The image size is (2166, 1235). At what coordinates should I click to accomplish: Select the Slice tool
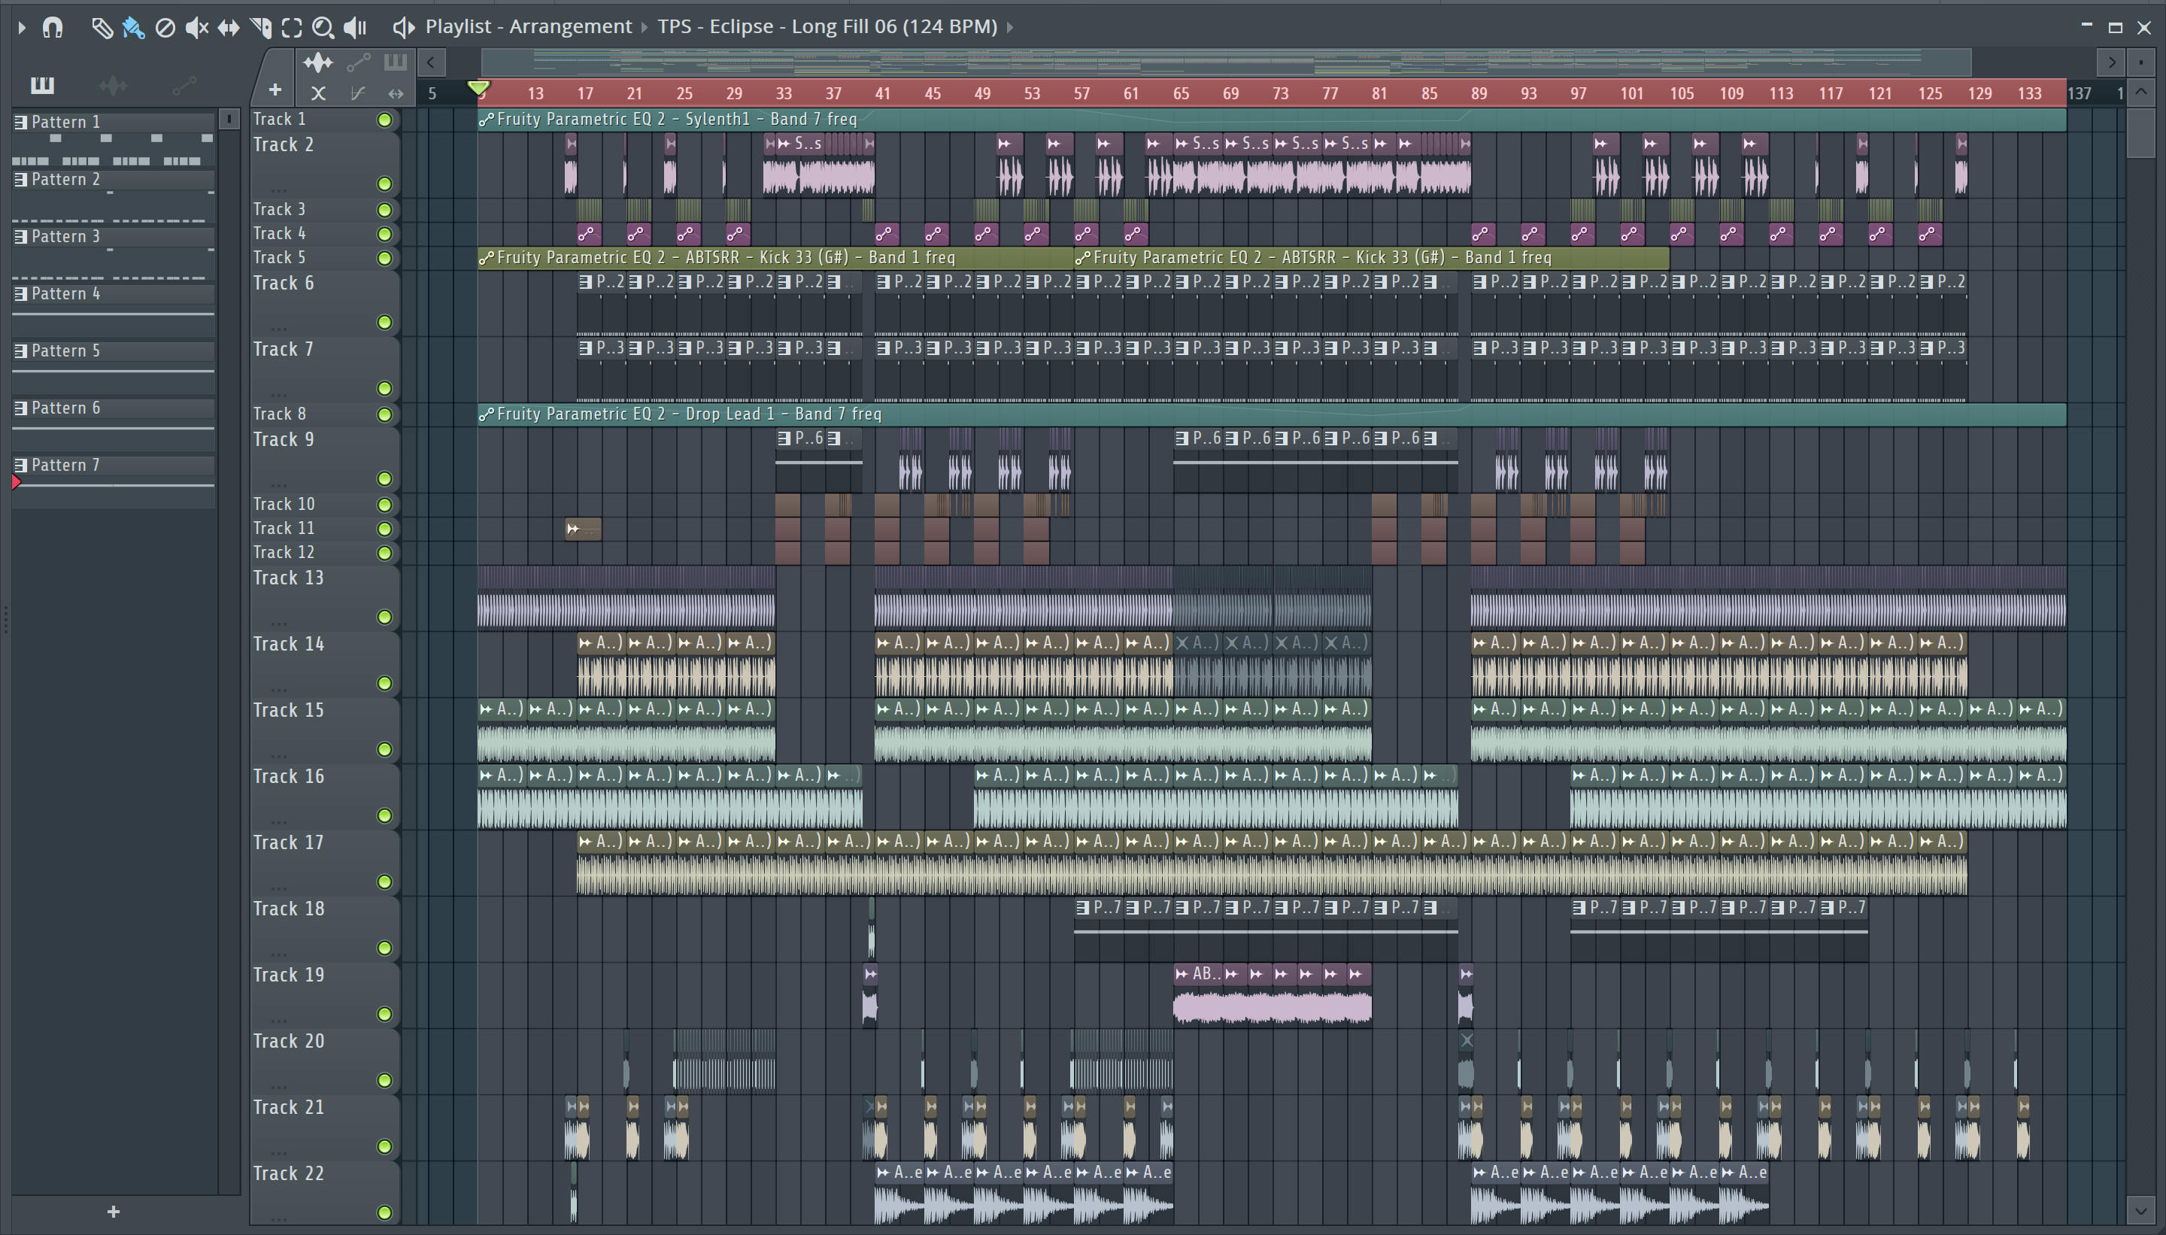pos(260,28)
